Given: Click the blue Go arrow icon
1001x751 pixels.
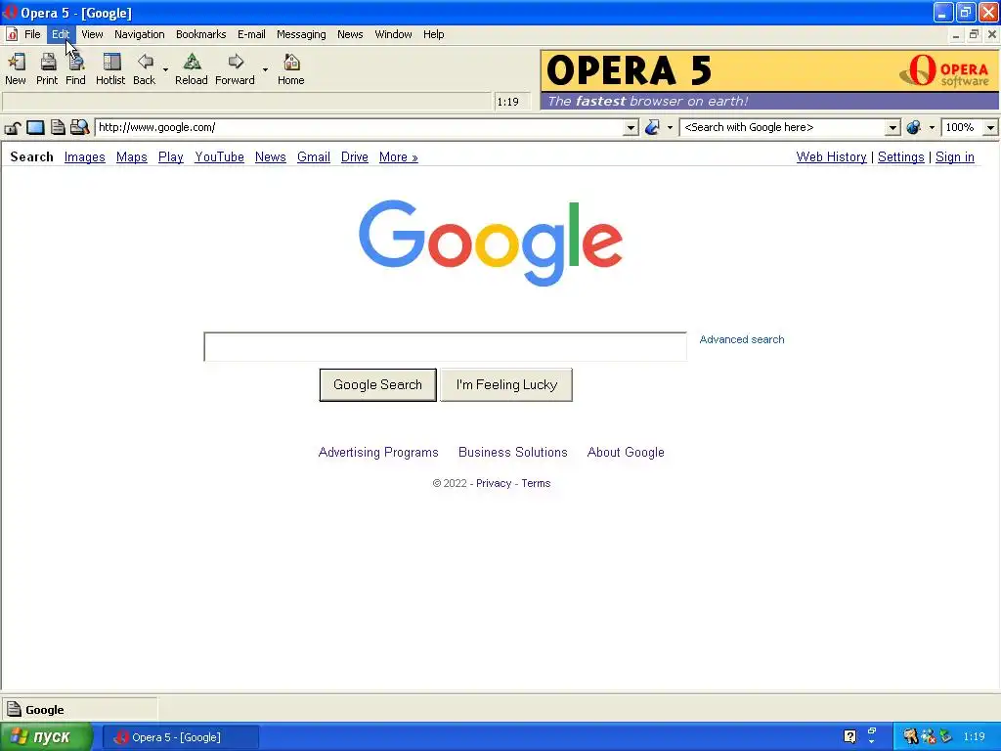Looking at the screenshot, I should pos(652,127).
